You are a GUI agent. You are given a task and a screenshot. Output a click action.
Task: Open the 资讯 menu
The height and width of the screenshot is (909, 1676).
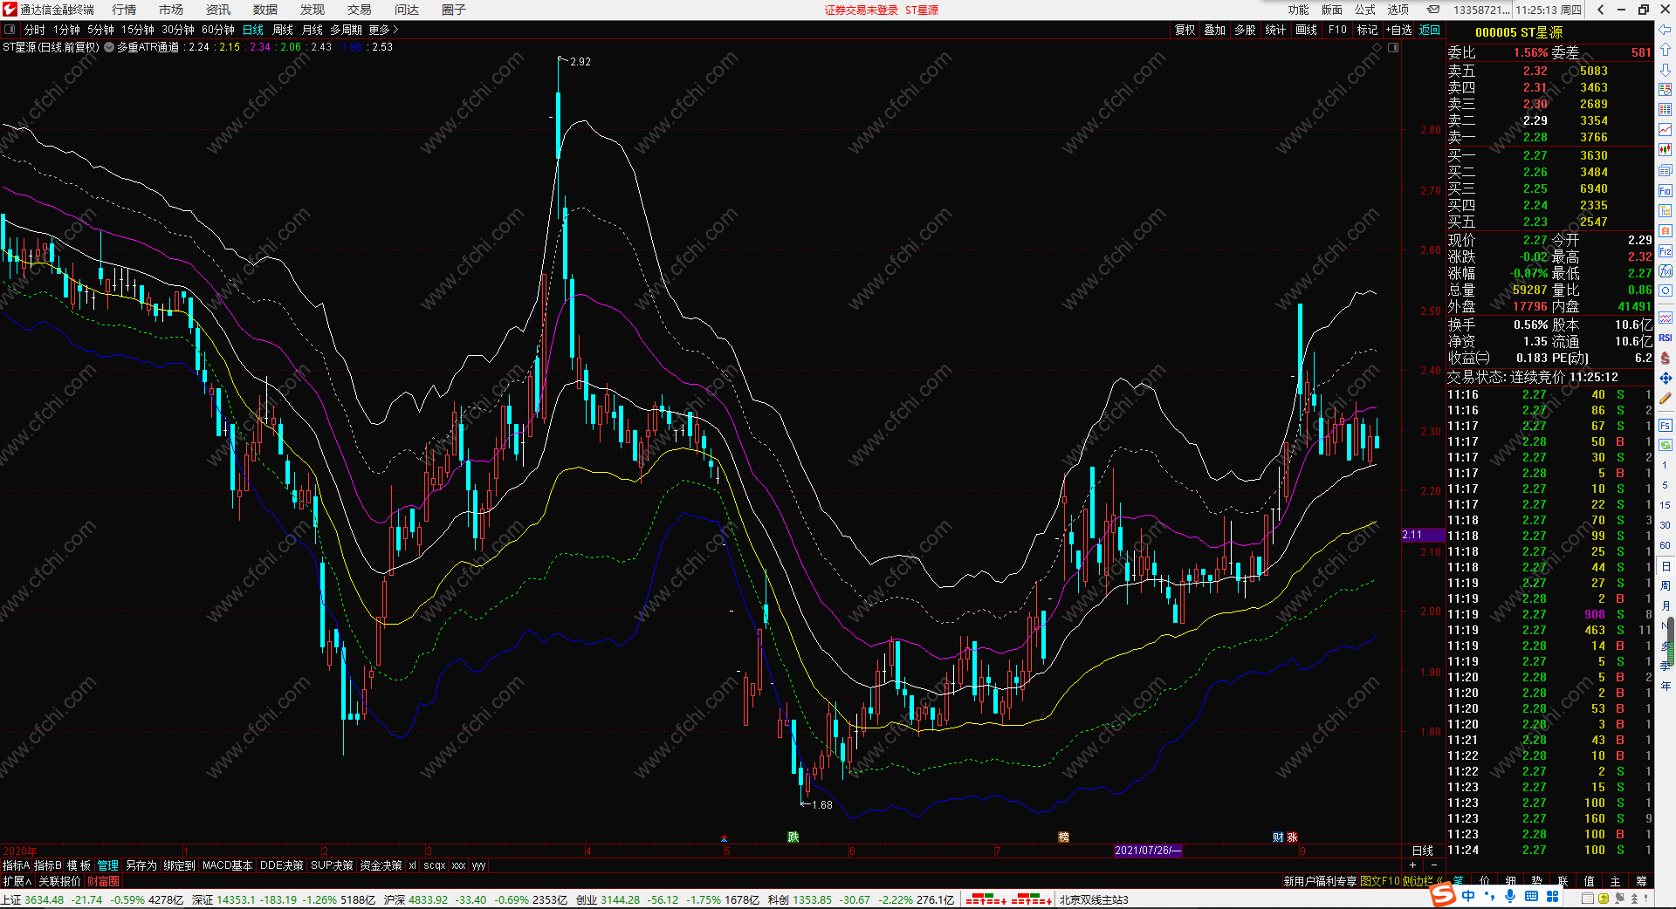(218, 10)
